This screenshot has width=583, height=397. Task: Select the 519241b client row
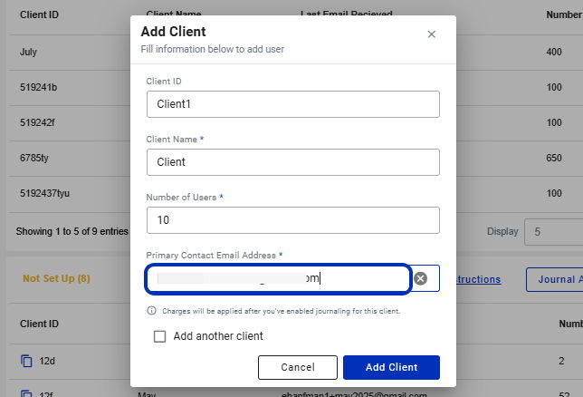pyautogui.click(x=69, y=88)
